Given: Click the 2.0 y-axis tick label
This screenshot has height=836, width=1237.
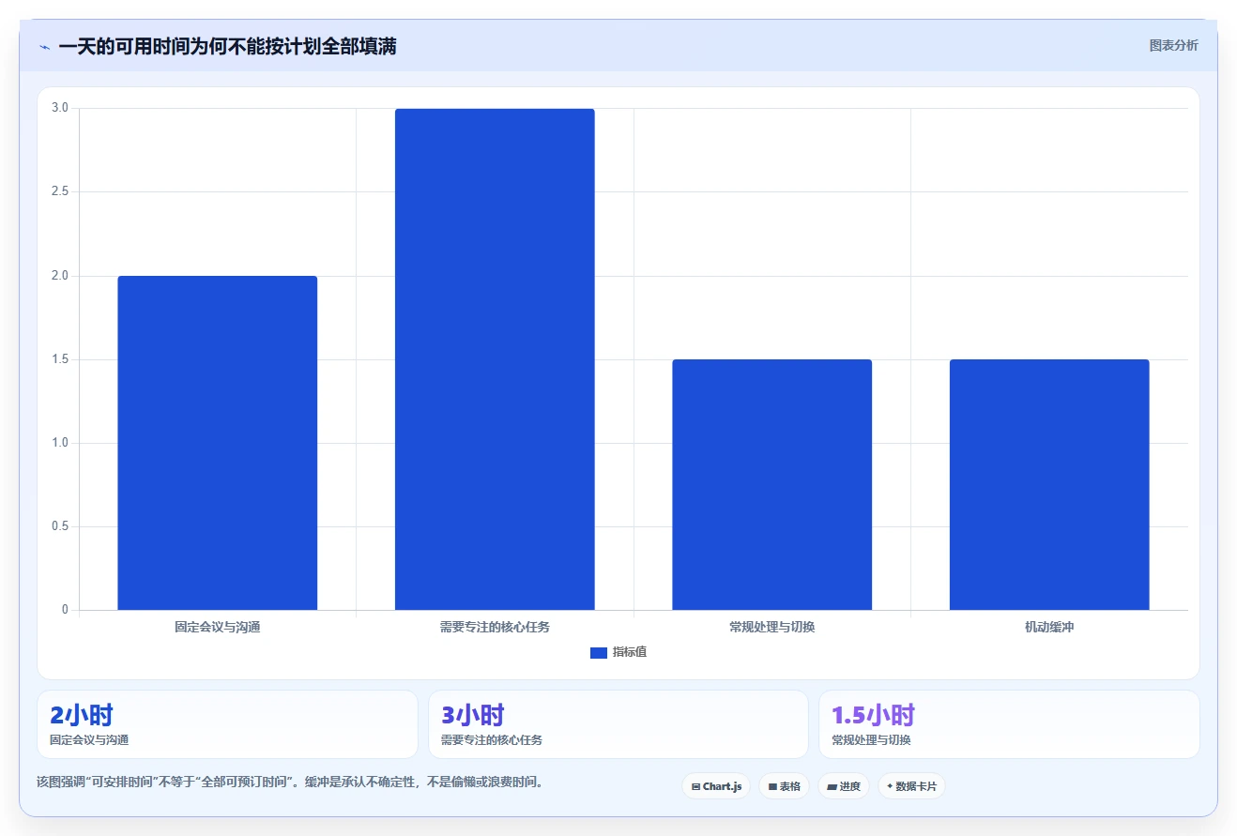Looking at the screenshot, I should 60,276.
